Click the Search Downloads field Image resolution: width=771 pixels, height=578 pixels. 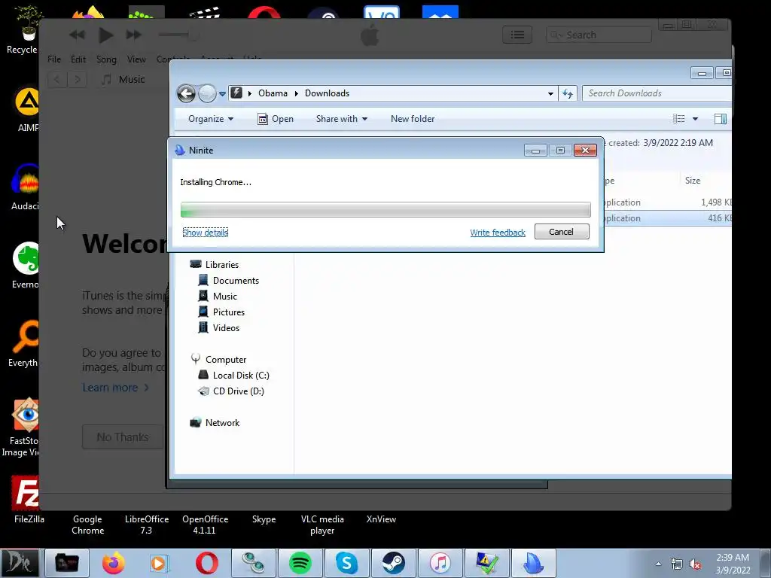[657, 93]
